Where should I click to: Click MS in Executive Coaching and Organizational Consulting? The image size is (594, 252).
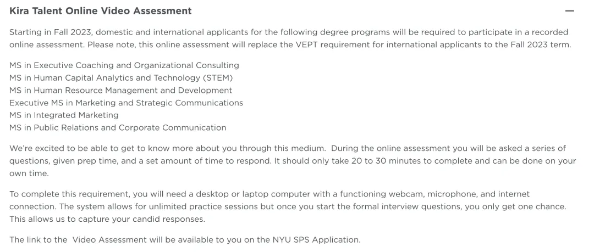click(x=124, y=65)
